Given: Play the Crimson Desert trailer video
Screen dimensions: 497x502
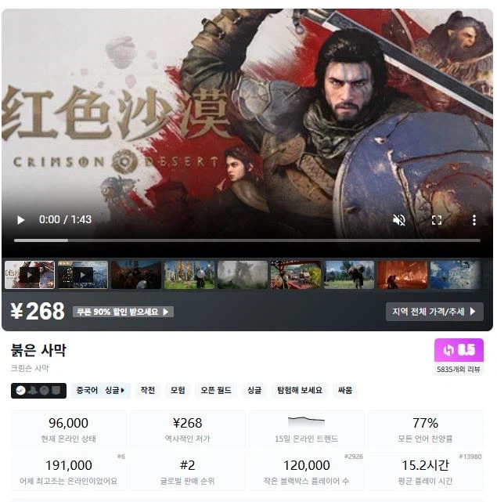Looking at the screenshot, I should pyautogui.click(x=21, y=220).
